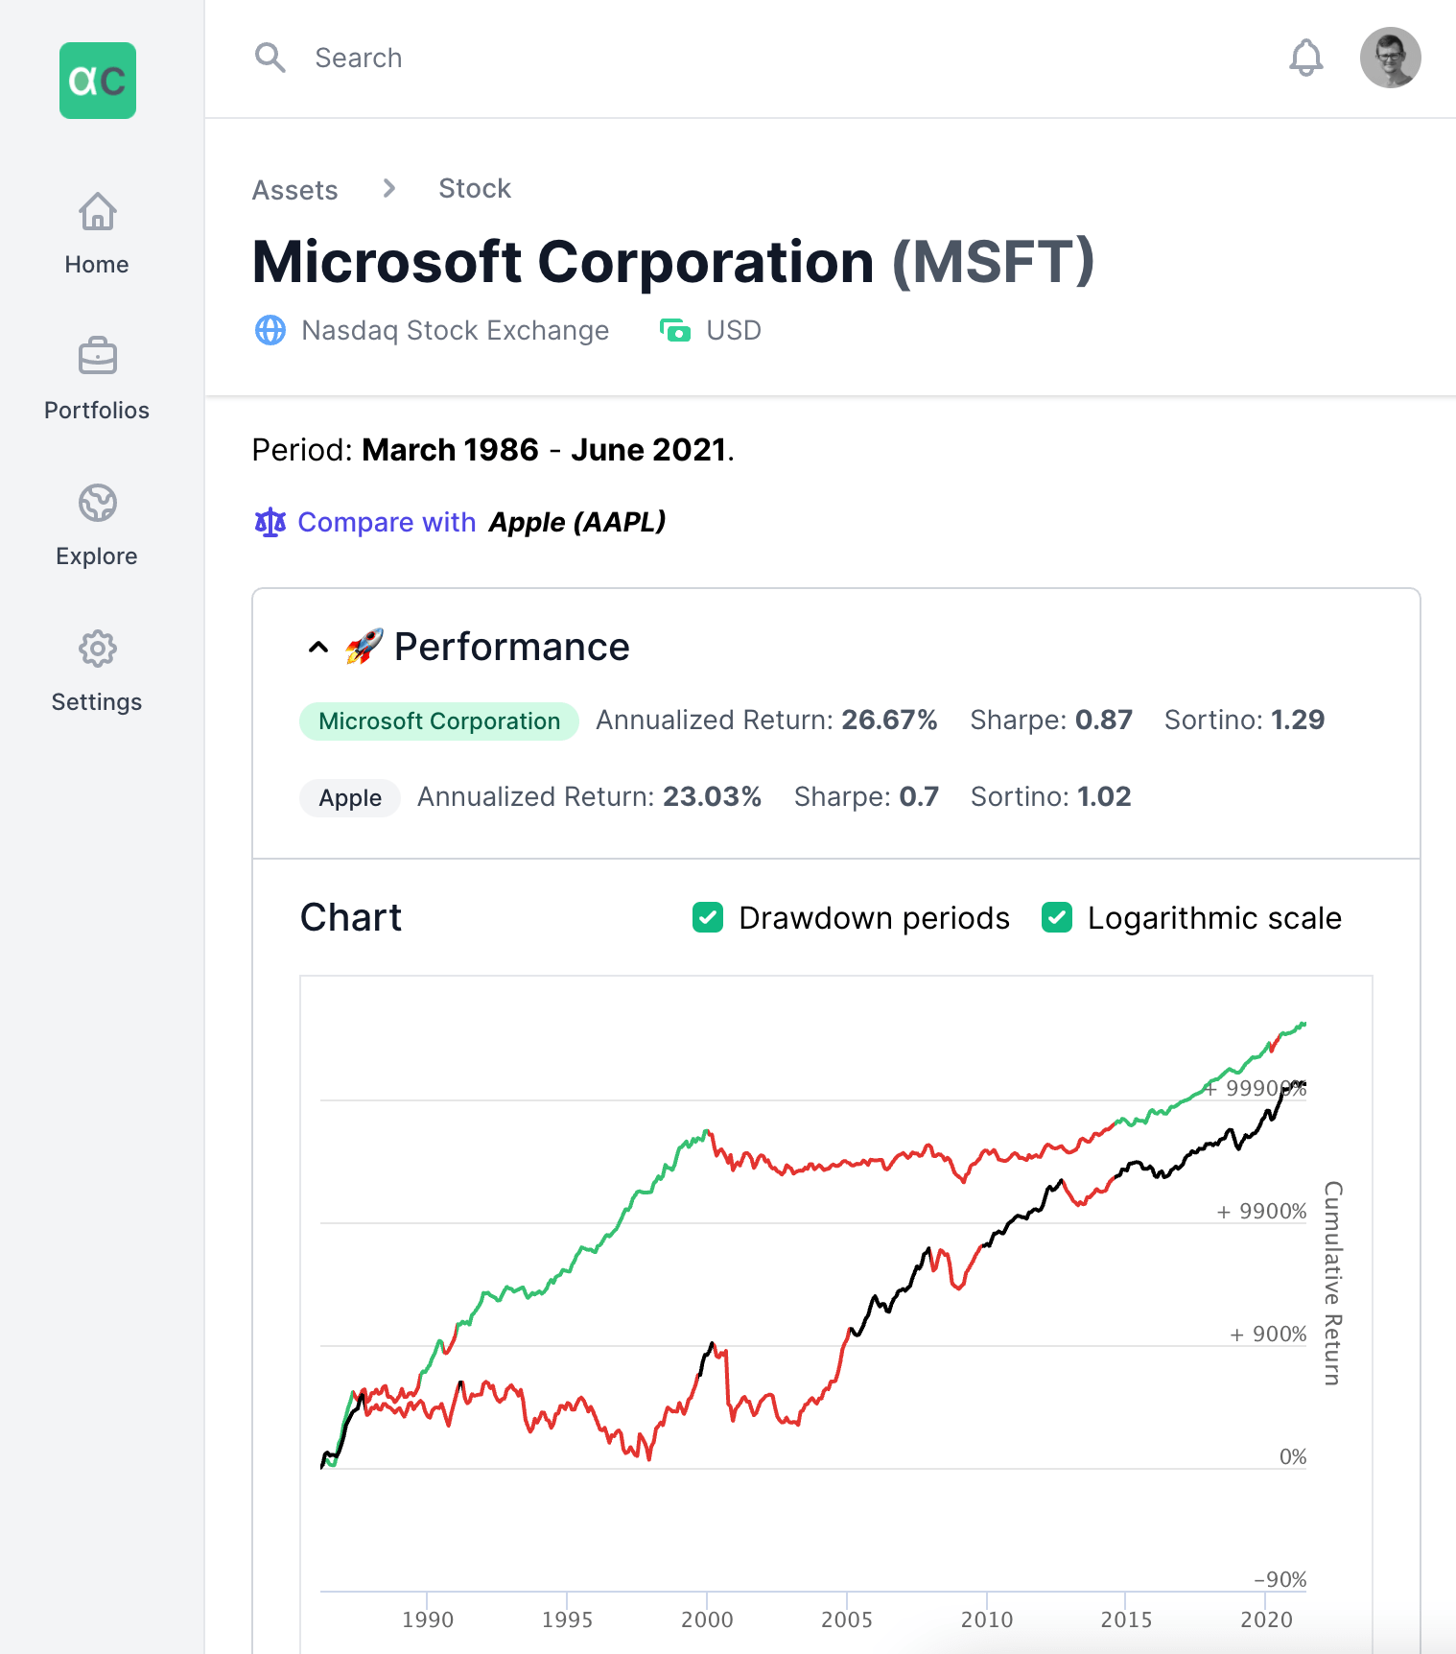Screen dimensions: 1456x1654
Task: Select the Stock breadcrumb item
Action: (x=475, y=188)
